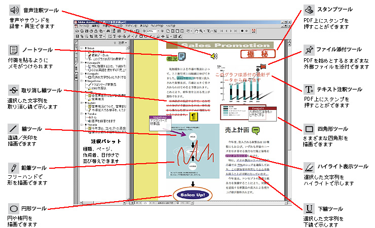Collapse the Yamada comment group
The height and width of the screenshot is (228, 375).
(x=81, y=125)
